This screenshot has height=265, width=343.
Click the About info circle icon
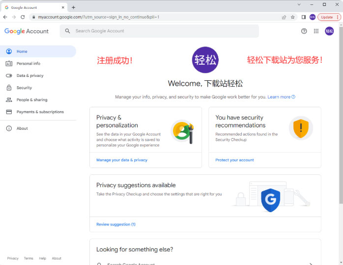[x=9, y=128]
